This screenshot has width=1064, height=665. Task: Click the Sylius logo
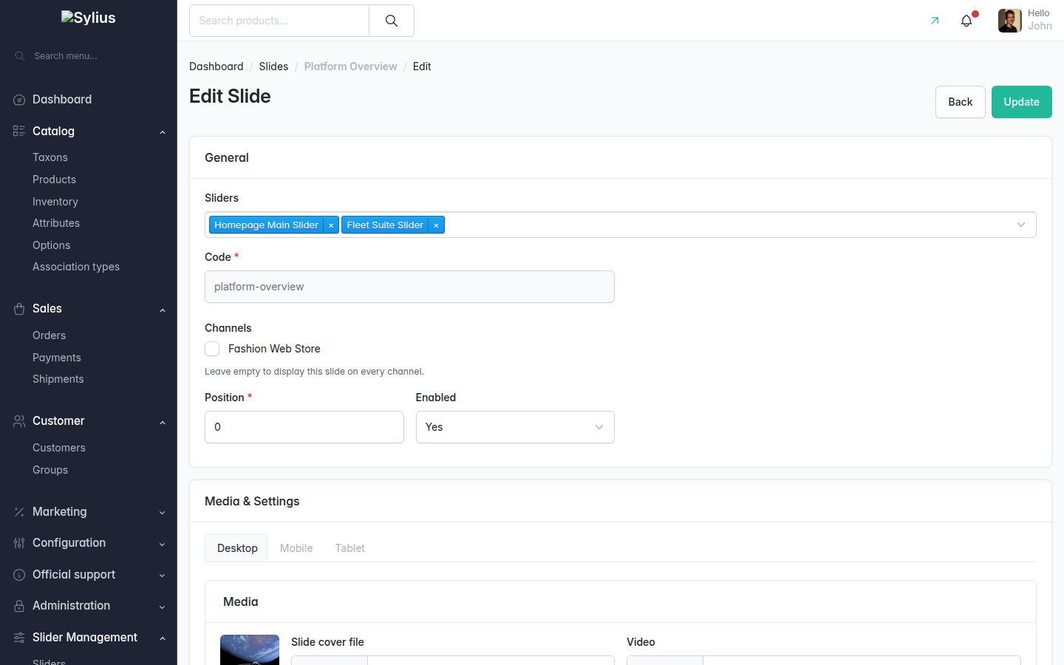(x=89, y=18)
